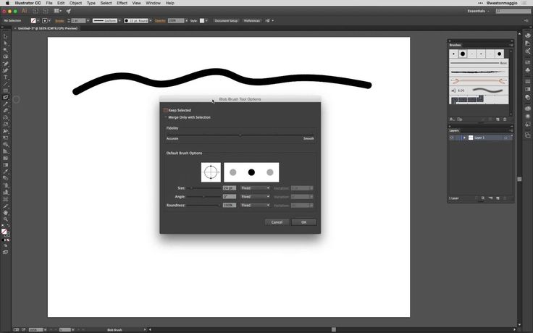533x333 pixels.
Task: Click the Delete Brush trash icon
Action: [x=505, y=119]
